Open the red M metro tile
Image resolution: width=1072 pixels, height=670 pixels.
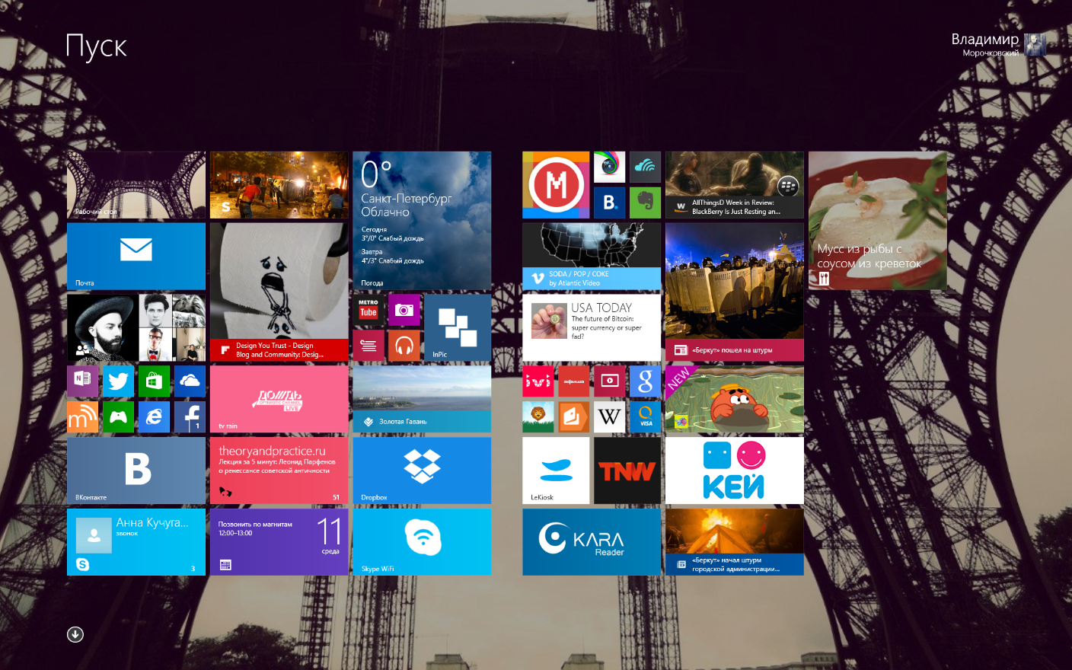click(x=556, y=185)
